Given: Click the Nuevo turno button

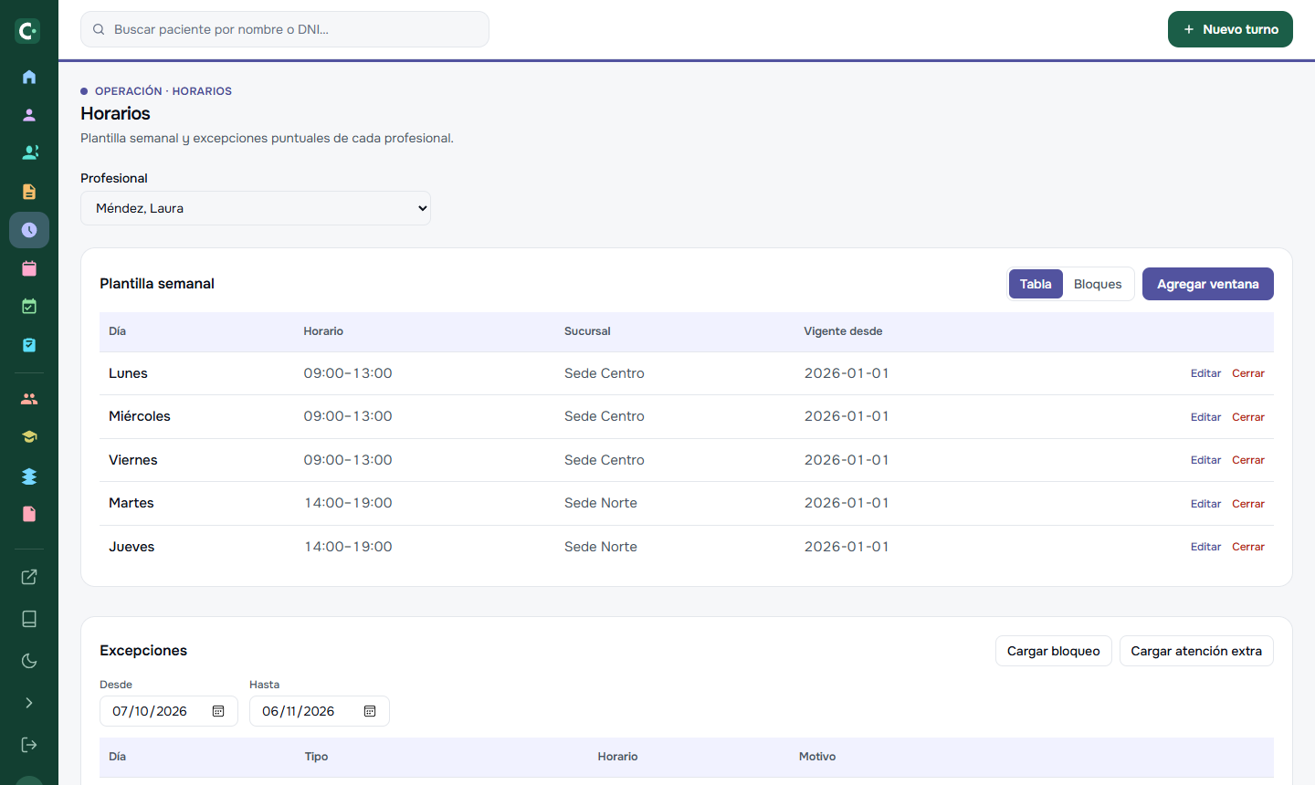Looking at the screenshot, I should [1230, 29].
